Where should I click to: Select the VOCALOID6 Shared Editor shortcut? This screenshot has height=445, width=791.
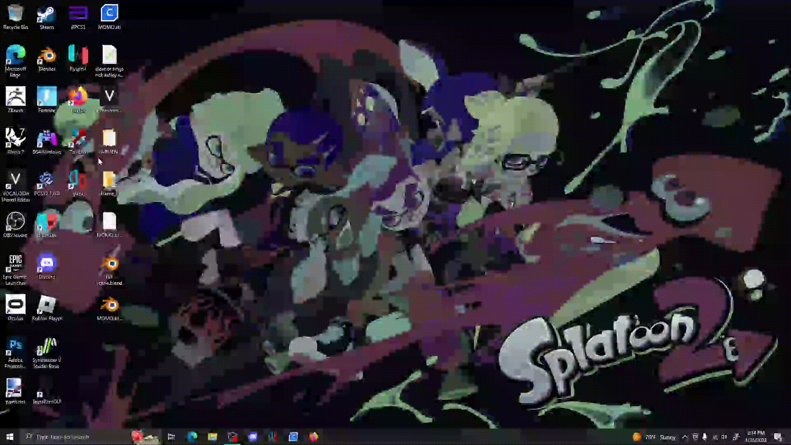point(16,186)
